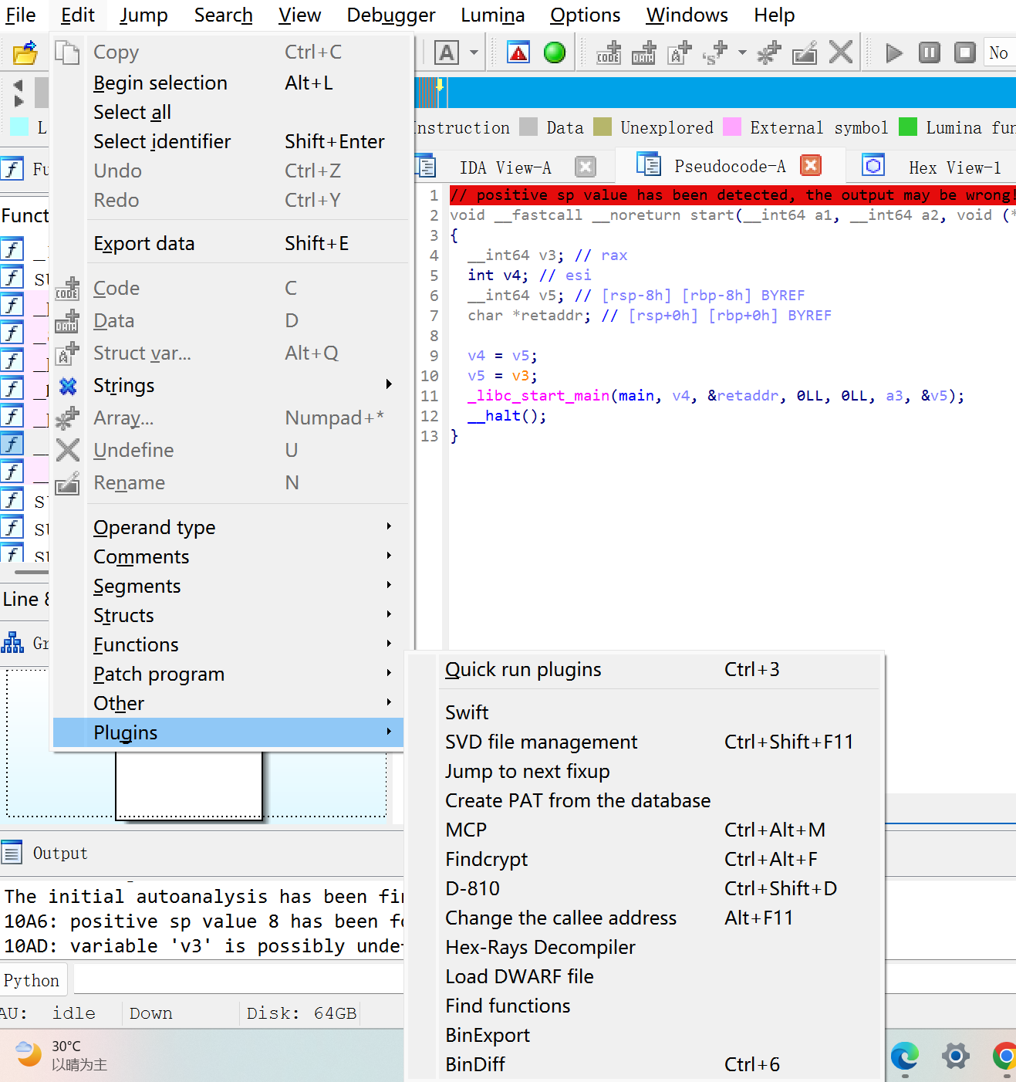
Task: Click the rename toolbar icon
Action: tap(805, 52)
